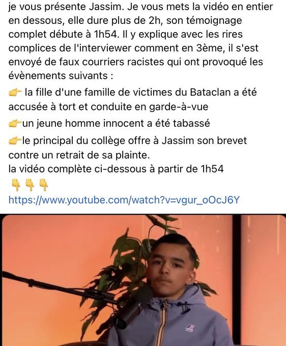Click the K-Way logo on the jacket
Viewport: 286px width, 346px height.
(x=190, y=328)
